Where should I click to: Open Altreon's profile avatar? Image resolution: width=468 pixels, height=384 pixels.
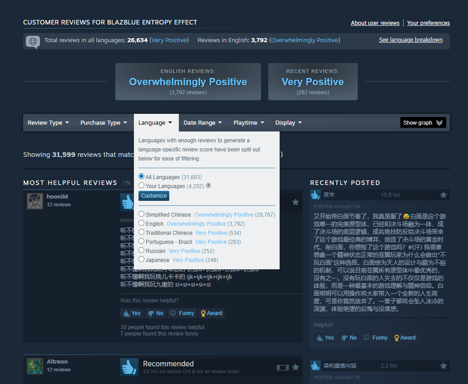(35, 366)
